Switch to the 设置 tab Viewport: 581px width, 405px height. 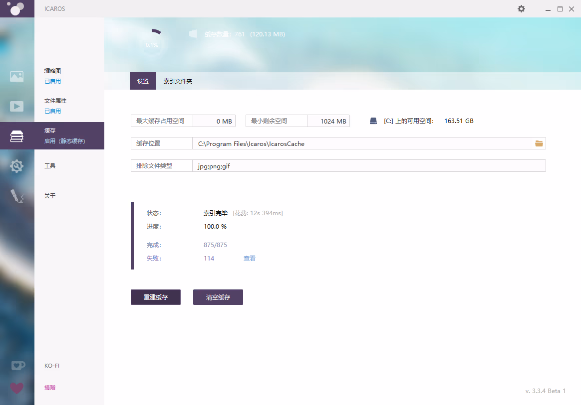point(143,81)
